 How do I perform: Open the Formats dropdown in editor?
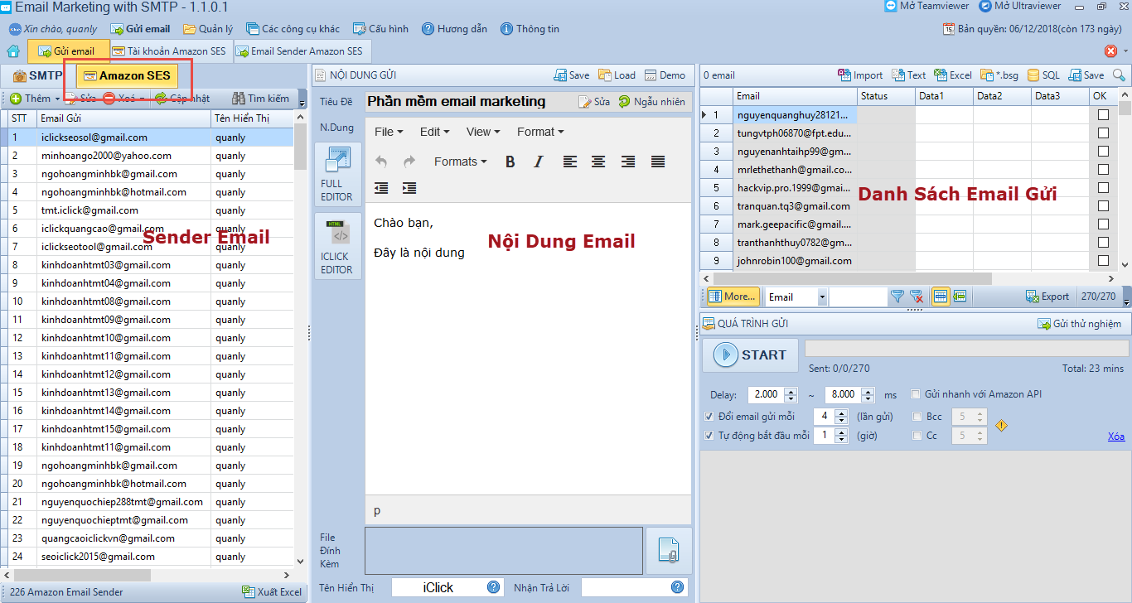coord(461,162)
